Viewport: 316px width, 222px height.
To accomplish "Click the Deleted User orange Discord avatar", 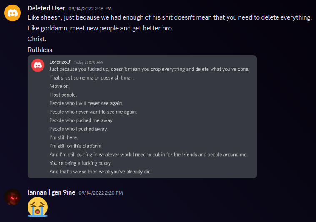I will (13, 13).
